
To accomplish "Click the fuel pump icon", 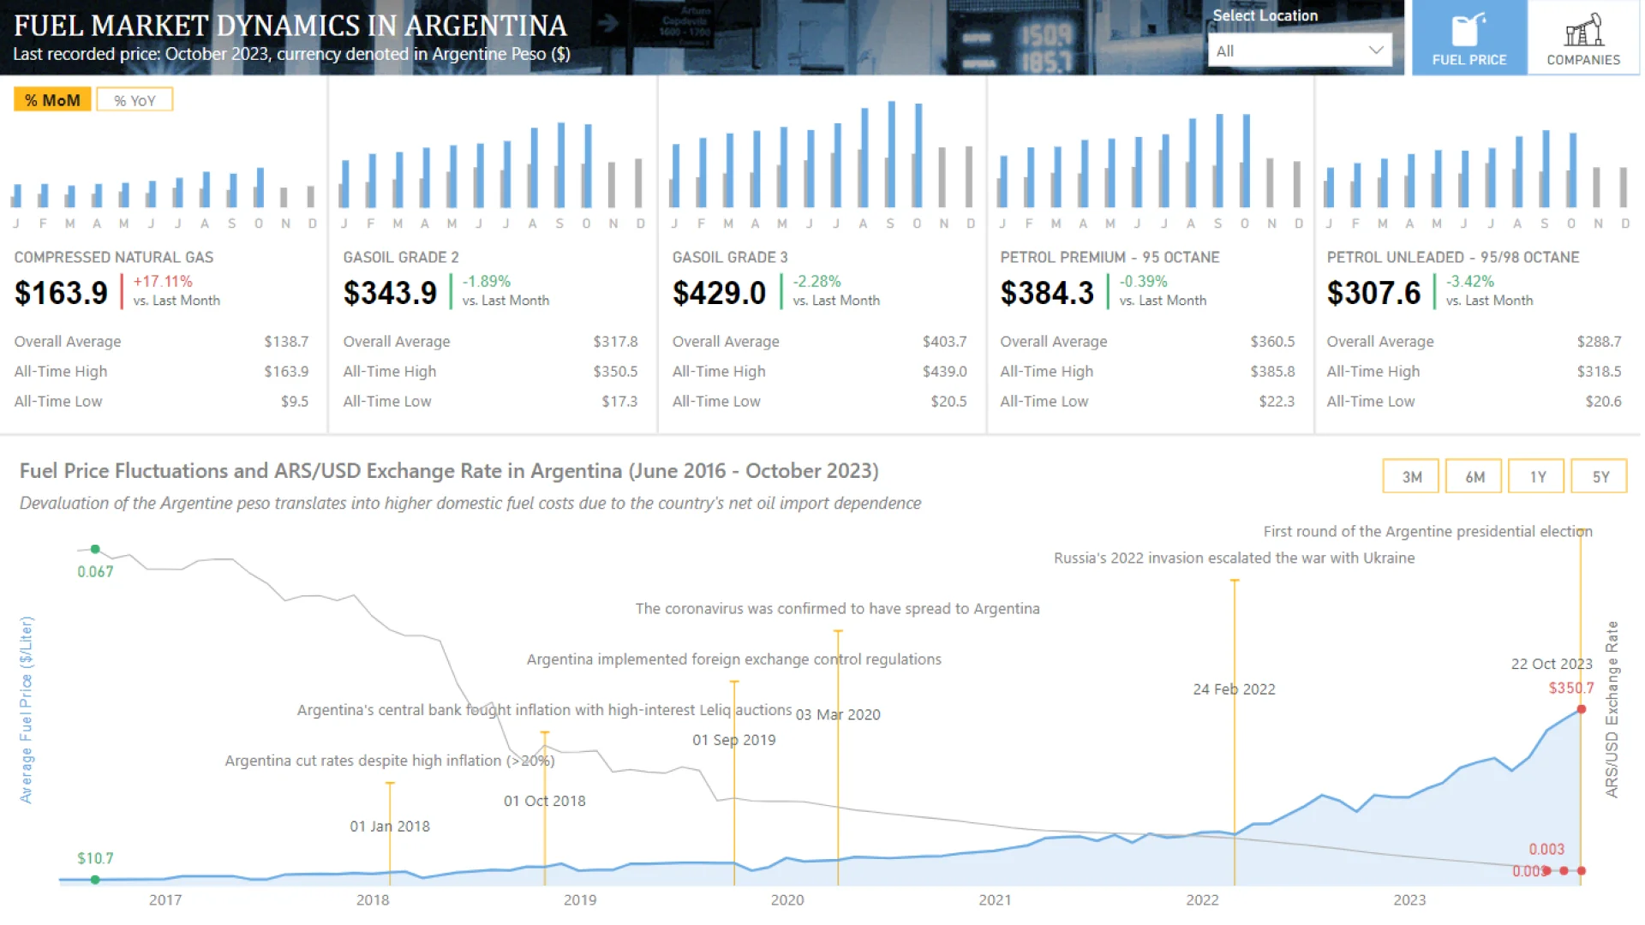I will point(1469,29).
